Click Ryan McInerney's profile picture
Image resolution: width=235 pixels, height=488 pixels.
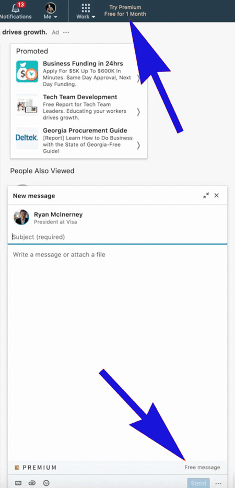(x=21, y=217)
